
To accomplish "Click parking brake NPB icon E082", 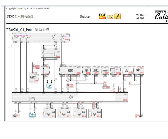I will (87, 70).
